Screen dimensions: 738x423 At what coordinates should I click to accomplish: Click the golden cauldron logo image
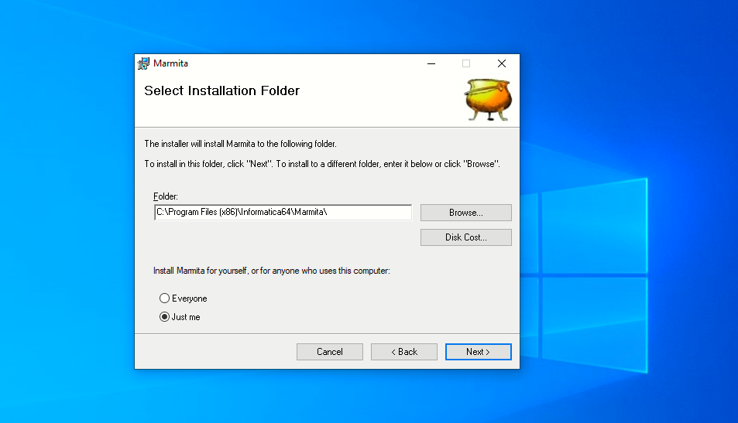pos(488,100)
